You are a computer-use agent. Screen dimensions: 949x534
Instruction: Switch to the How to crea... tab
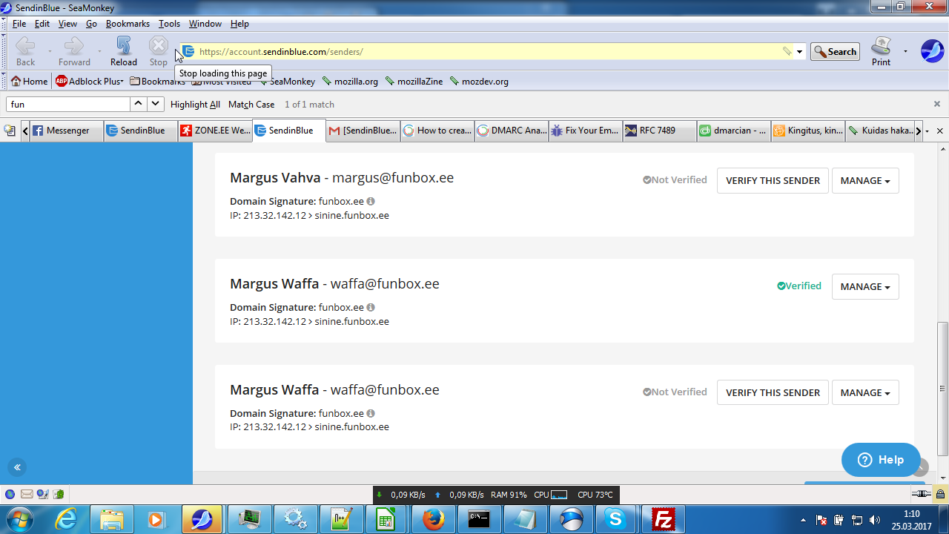pyautogui.click(x=437, y=131)
